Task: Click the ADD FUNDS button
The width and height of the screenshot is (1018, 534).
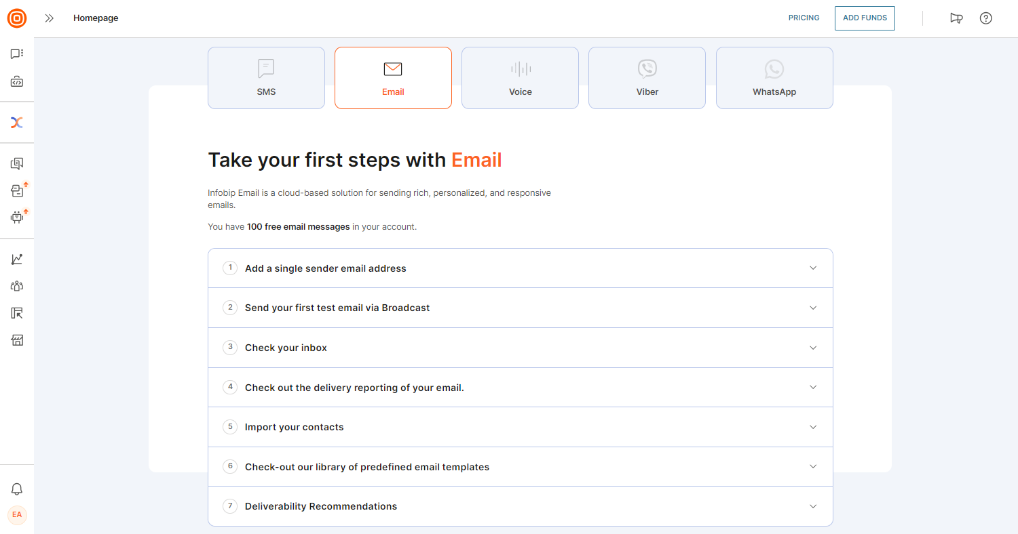Action: click(865, 18)
